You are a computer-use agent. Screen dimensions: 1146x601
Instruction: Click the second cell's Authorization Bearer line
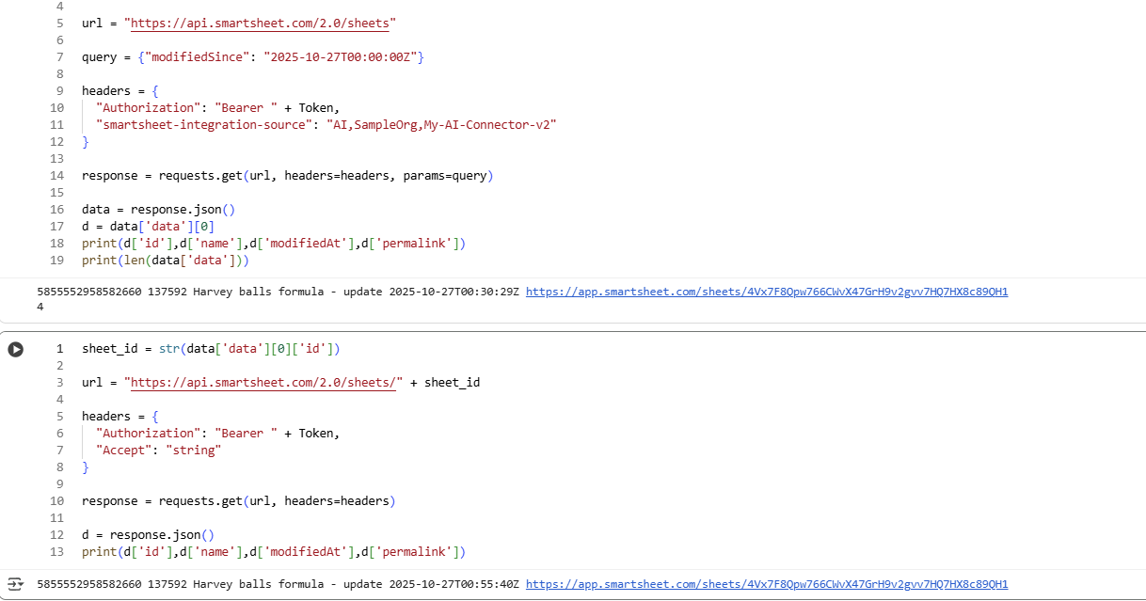(217, 434)
